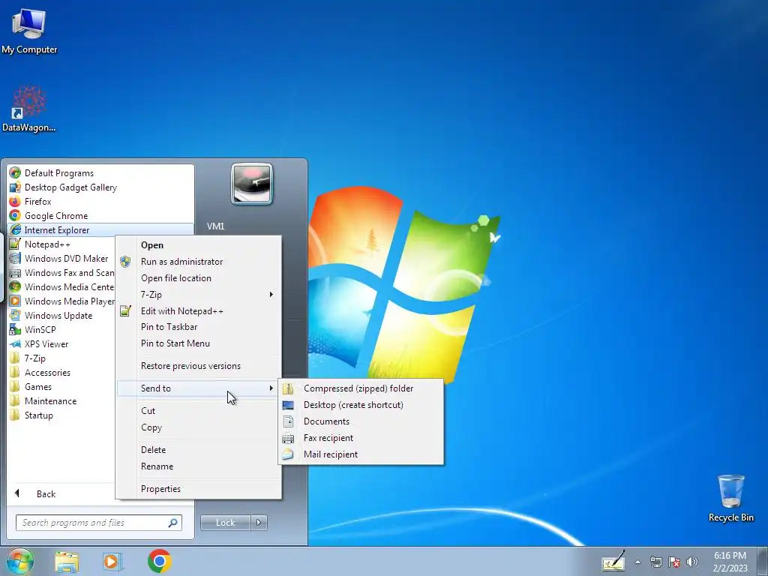This screenshot has width=768, height=576.
Task: Select Cut in the context menu
Action: (x=198, y=410)
